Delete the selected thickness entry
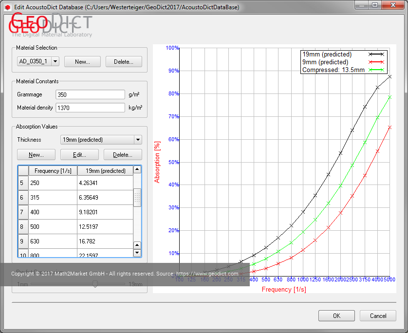 click(122, 155)
